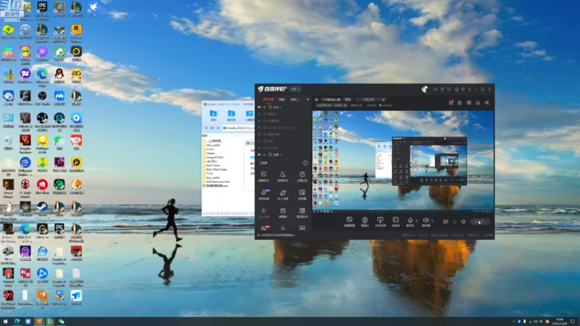
Task: Open the share icon in streaming app
Action: (x=486, y=103)
